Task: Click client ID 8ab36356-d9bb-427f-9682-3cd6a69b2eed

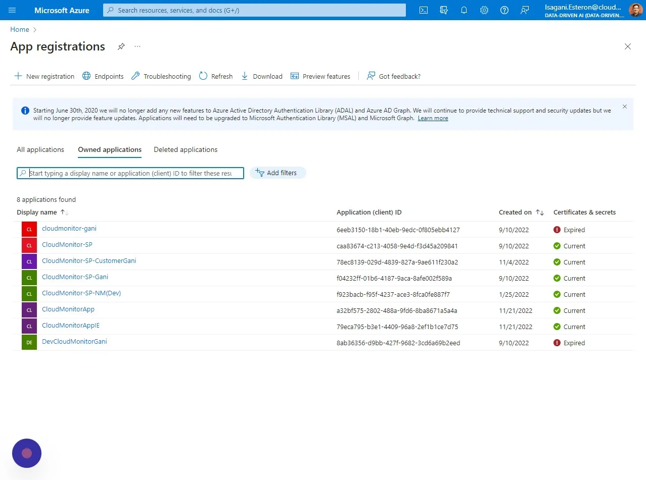Action: click(x=398, y=343)
